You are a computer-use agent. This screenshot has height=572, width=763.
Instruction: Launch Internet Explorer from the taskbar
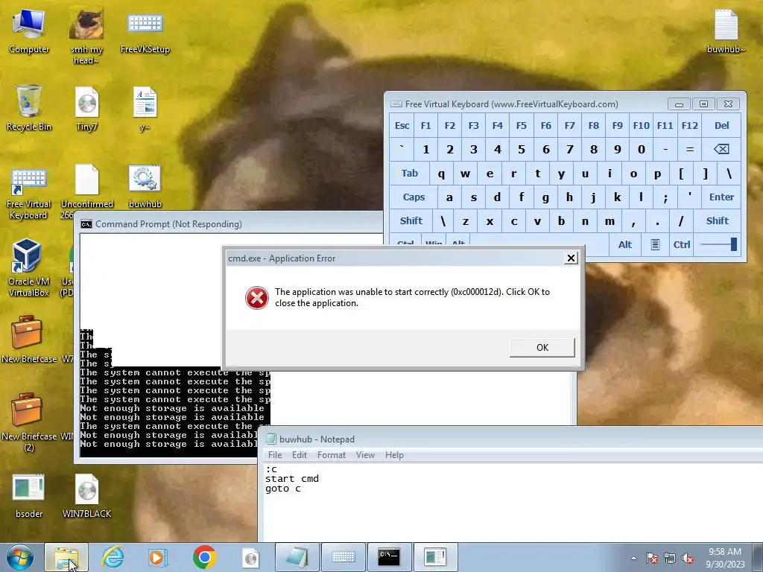pyautogui.click(x=113, y=557)
